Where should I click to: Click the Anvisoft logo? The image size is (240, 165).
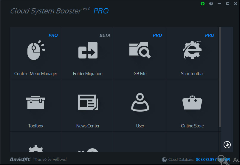pos(20,159)
